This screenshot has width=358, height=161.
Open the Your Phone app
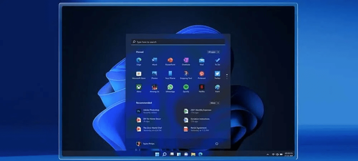pos(170,75)
